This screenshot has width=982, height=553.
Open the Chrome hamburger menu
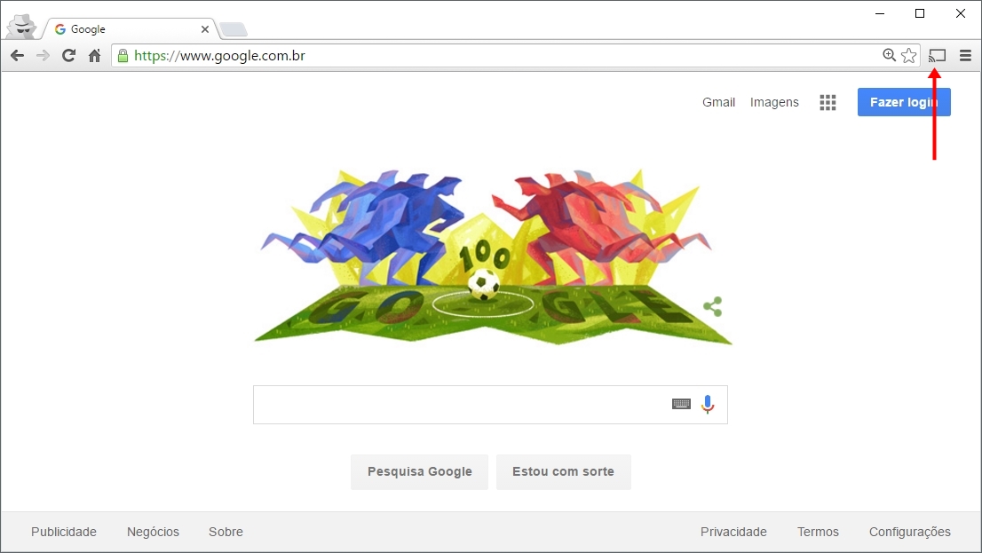tap(965, 56)
